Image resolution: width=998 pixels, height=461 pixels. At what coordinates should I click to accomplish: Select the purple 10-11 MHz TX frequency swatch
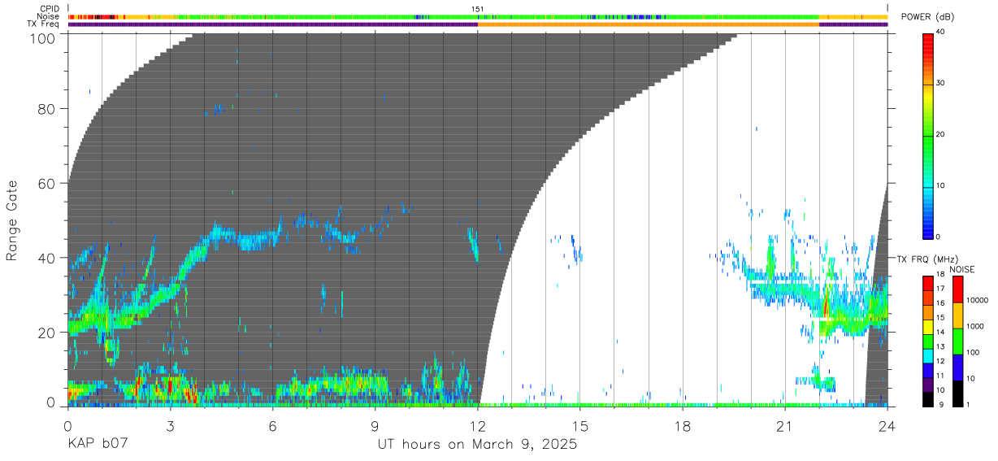click(927, 383)
